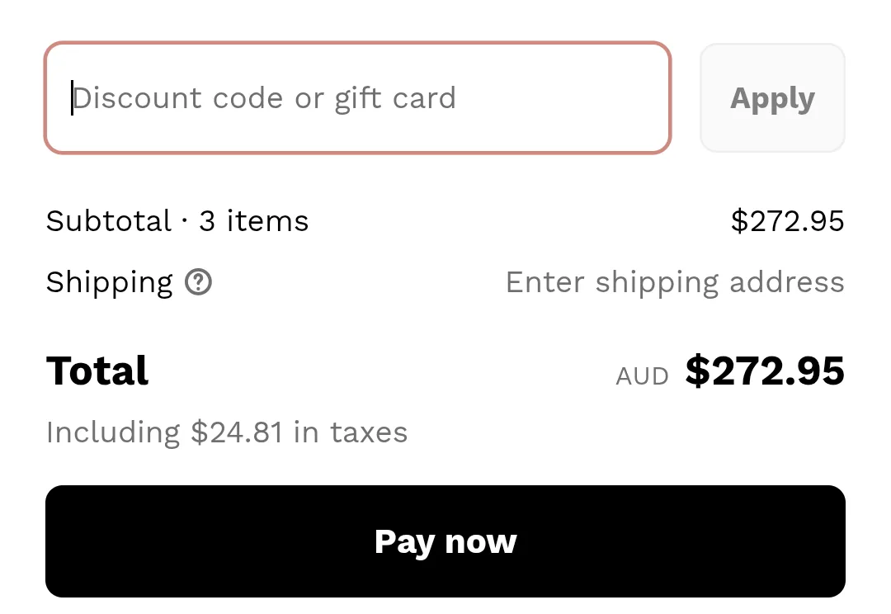Click the Total heading
891x614 pixels.
(97, 371)
